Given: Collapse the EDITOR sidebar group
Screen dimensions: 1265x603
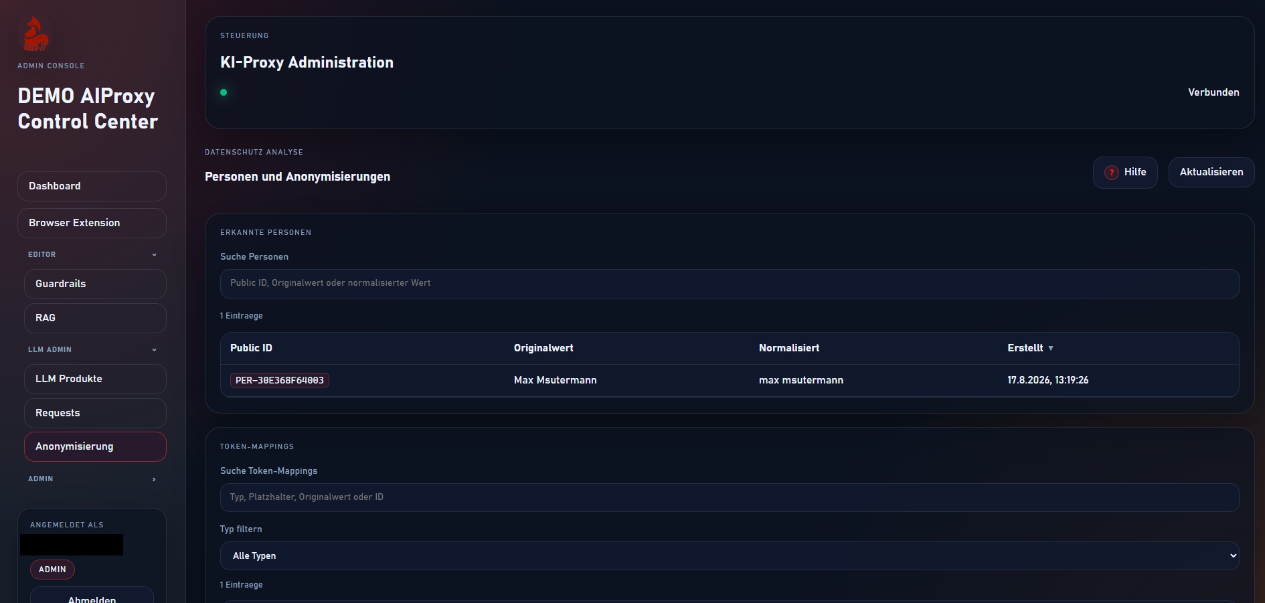Looking at the screenshot, I should point(92,254).
